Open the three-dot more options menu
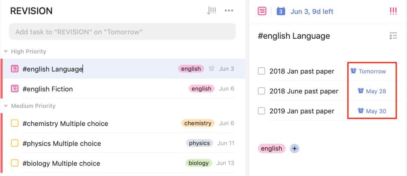This screenshot has width=407, height=176. (229, 11)
